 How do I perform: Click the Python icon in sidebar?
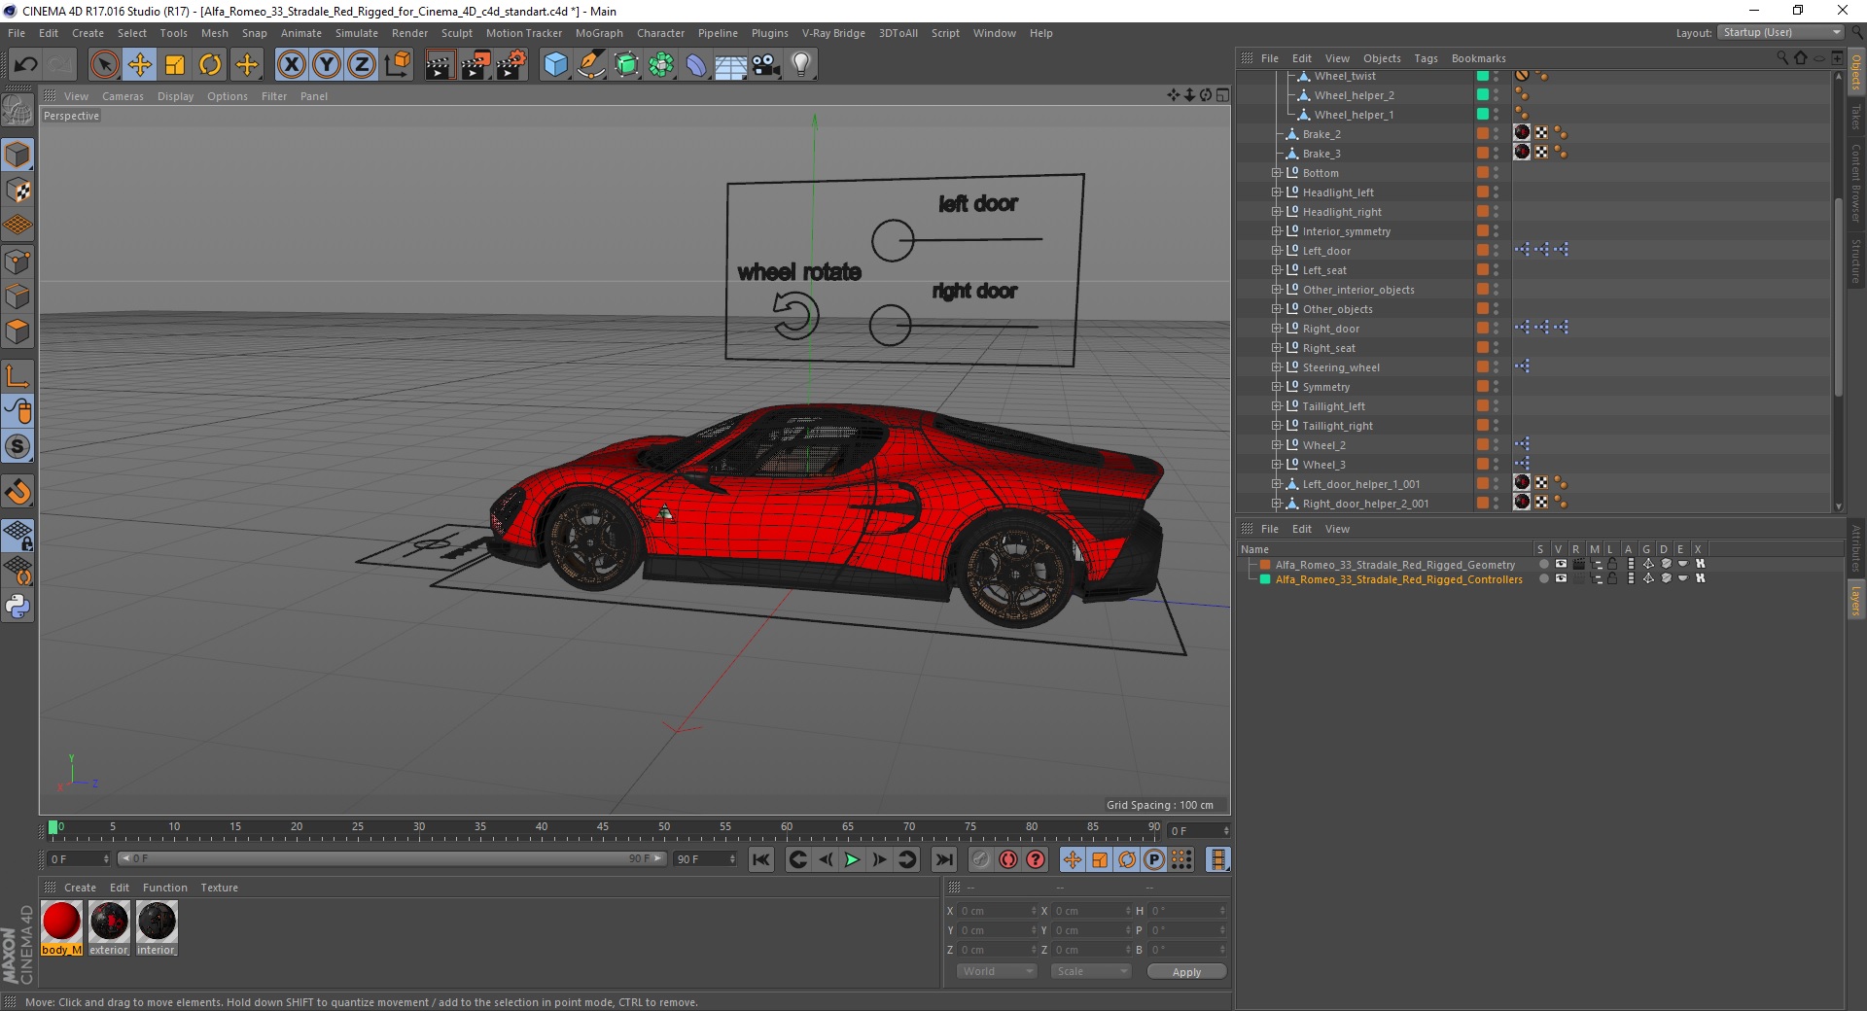[18, 607]
